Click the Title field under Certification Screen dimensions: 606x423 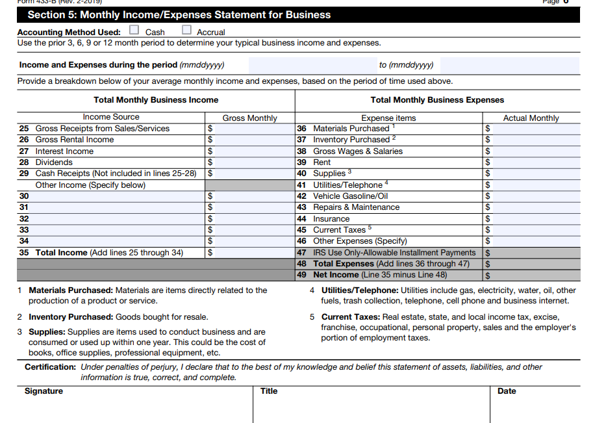tap(370, 409)
